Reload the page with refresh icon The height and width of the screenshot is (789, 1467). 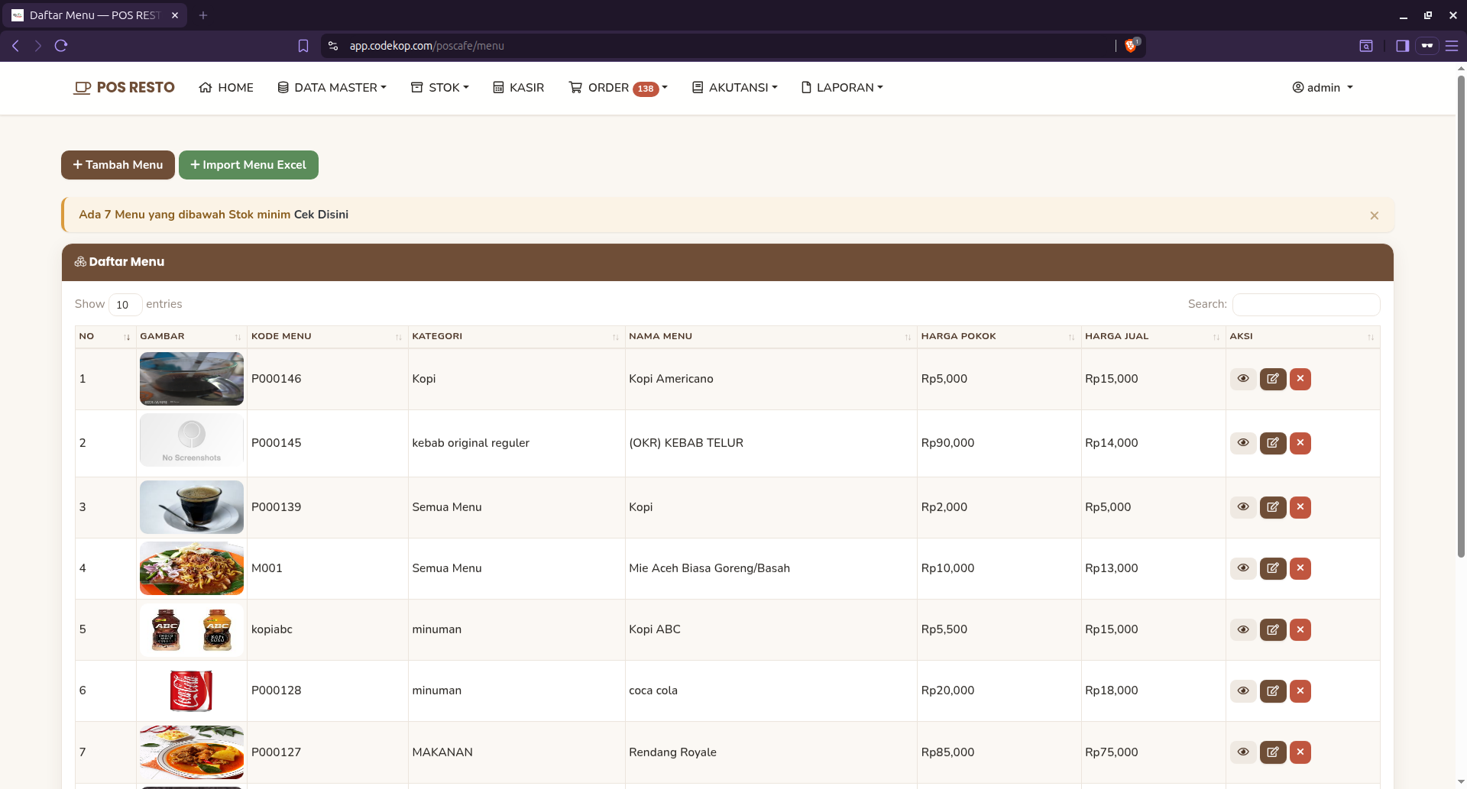pyautogui.click(x=61, y=46)
